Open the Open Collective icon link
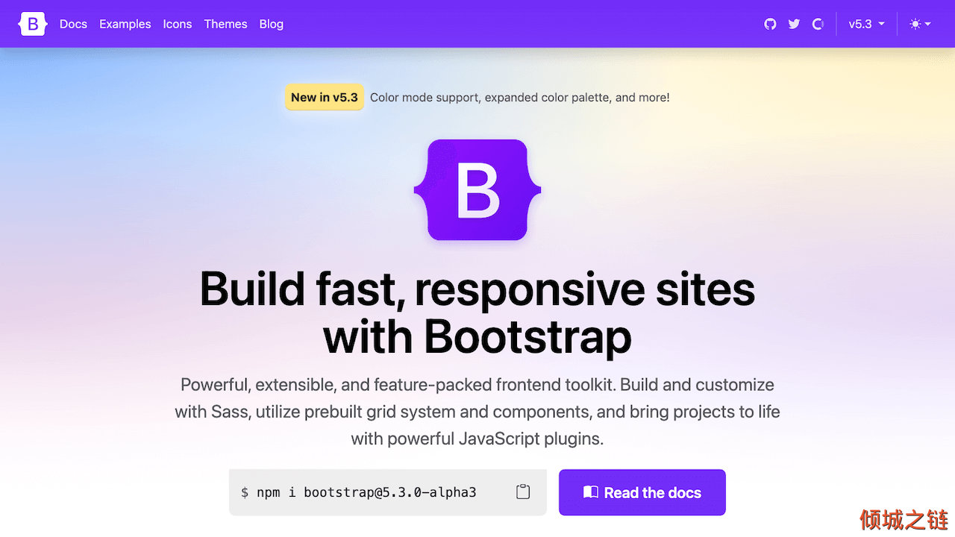The image size is (955, 537). pyautogui.click(x=818, y=24)
